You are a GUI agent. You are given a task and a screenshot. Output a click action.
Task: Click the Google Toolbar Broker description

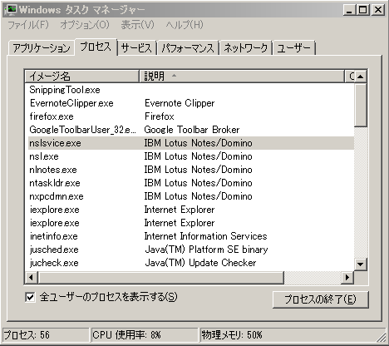pos(192,130)
